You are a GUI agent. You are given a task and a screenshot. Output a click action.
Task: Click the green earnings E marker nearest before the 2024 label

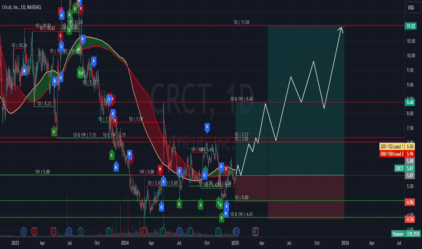[x=109, y=231]
